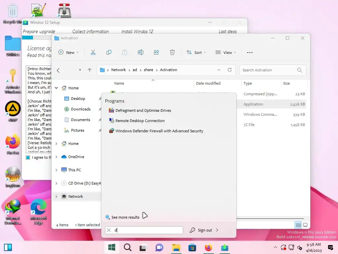338x254 pixels.
Task: Open the View dropdown menu
Action: click(226, 52)
